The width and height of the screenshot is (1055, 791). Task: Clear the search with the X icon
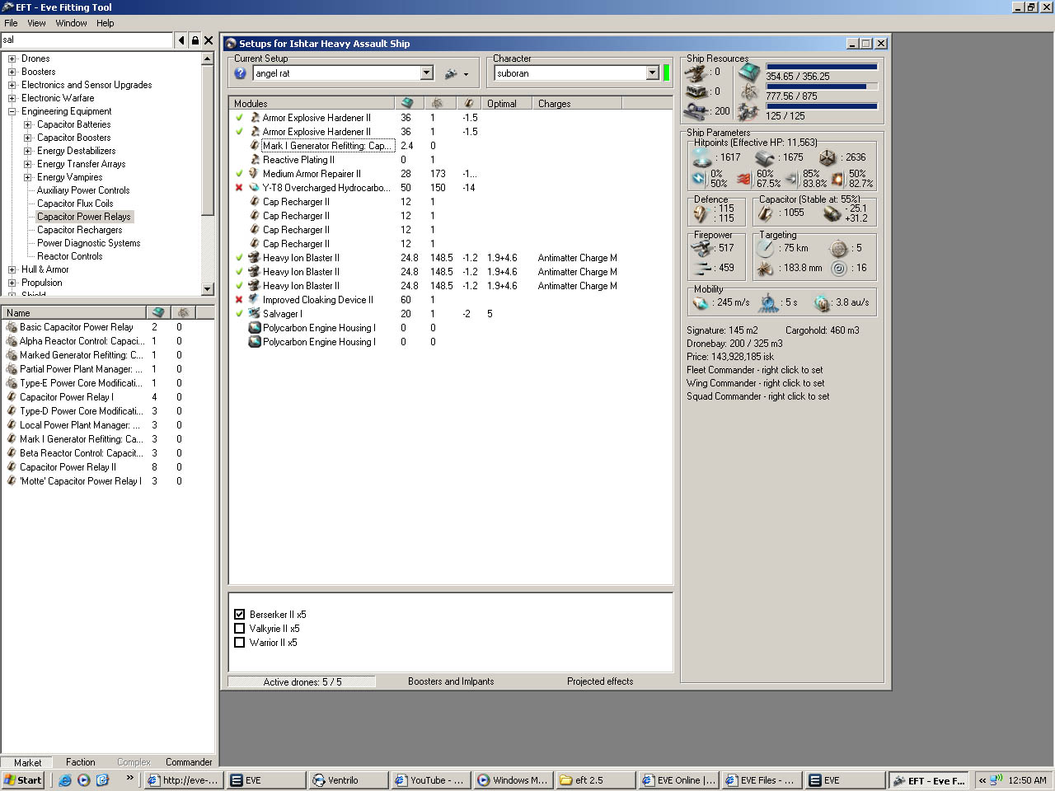[x=209, y=40]
